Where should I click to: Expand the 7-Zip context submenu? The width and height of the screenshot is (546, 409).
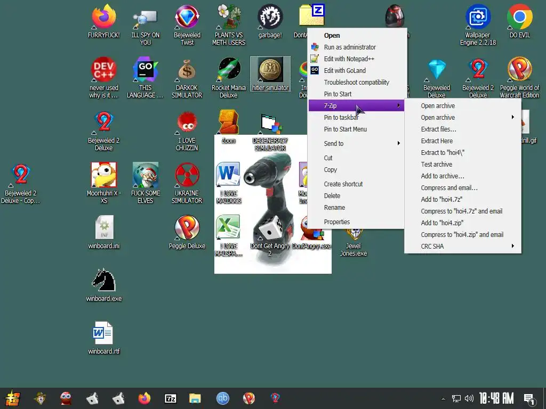click(x=356, y=106)
